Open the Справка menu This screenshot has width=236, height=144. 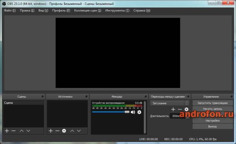click(142, 11)
